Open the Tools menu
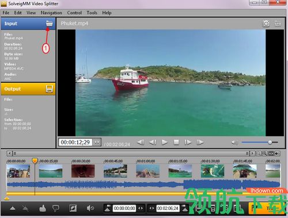 (x=92, y=13)
